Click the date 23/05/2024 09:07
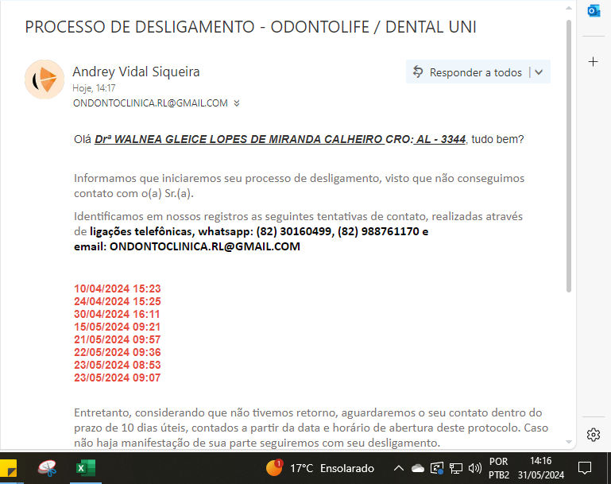Image resolution: width=611 pixels, height=484 pixels. click(x=118, y=378)
